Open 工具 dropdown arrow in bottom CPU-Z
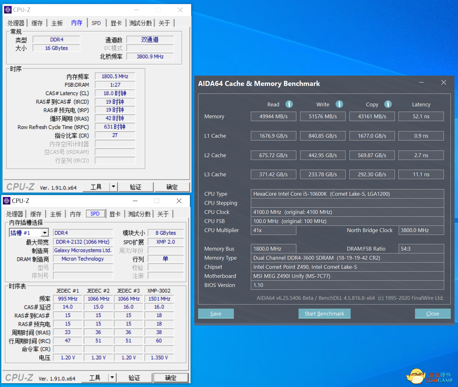Viewport: 458px width, 387px height. [x=112, y=378]
